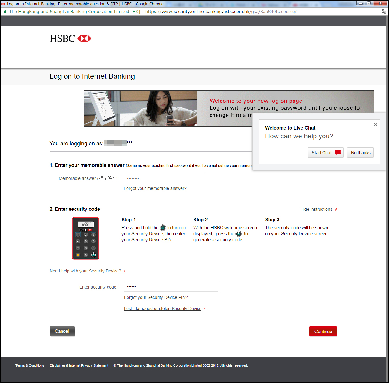Click the green padlock security icon

[x=5, y=12]
